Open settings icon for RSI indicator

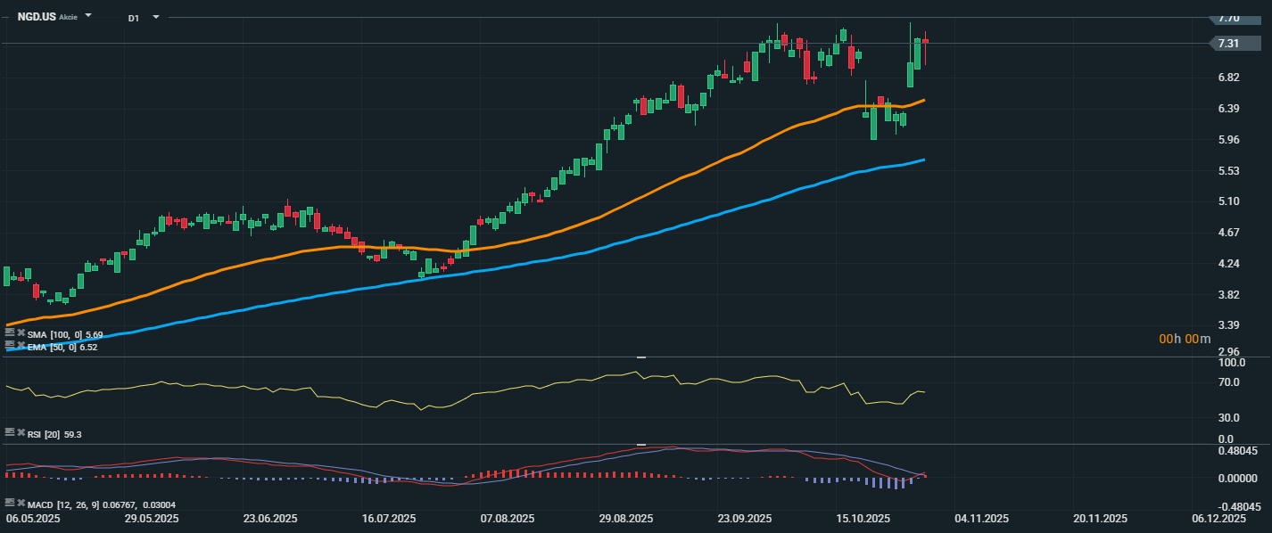(10, 431)
